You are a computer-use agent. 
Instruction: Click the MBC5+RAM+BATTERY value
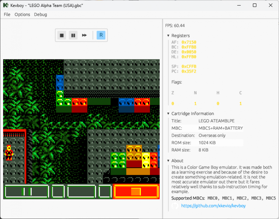tap(221, 128)
